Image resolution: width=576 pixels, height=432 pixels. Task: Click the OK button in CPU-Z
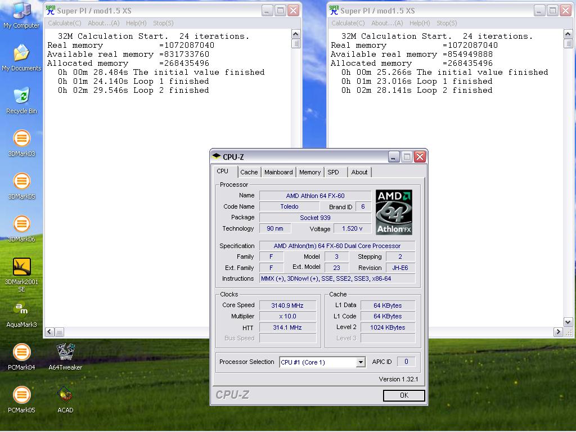(404, 395)
